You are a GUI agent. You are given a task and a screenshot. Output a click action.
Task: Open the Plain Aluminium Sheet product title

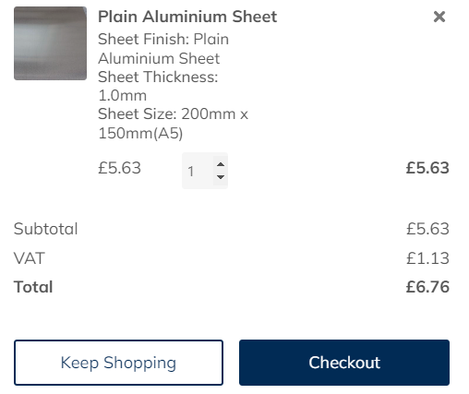pos(187,17)
